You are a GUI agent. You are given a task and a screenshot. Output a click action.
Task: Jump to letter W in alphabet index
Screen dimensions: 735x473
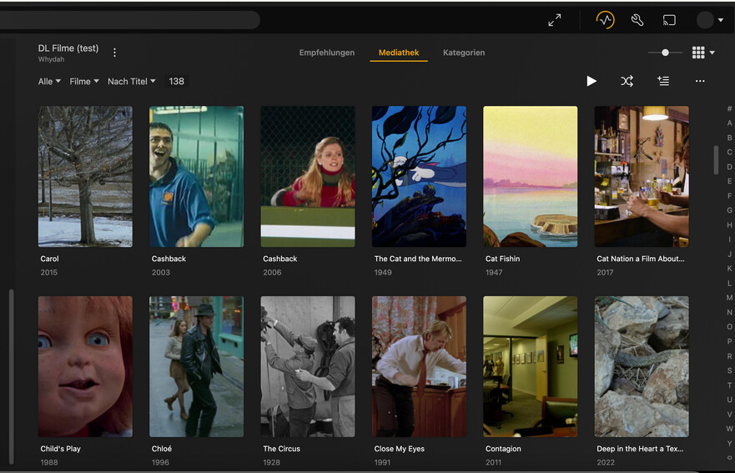729,429
